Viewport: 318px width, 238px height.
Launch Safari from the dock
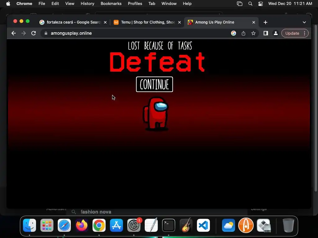coord(64,225)
